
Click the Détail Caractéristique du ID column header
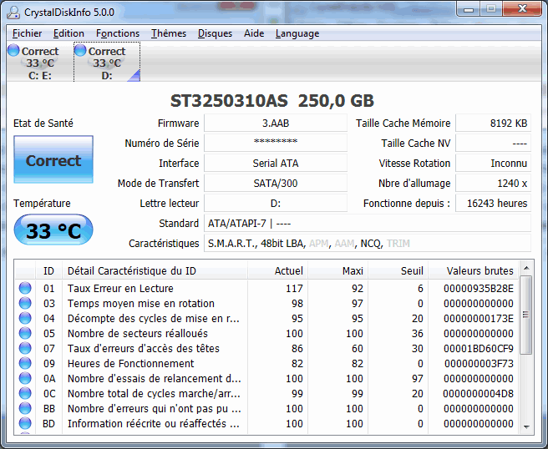click(x=155, y=270)
